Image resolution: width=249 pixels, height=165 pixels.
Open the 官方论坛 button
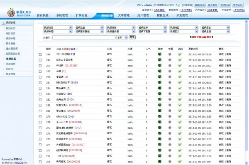(238, 5)
